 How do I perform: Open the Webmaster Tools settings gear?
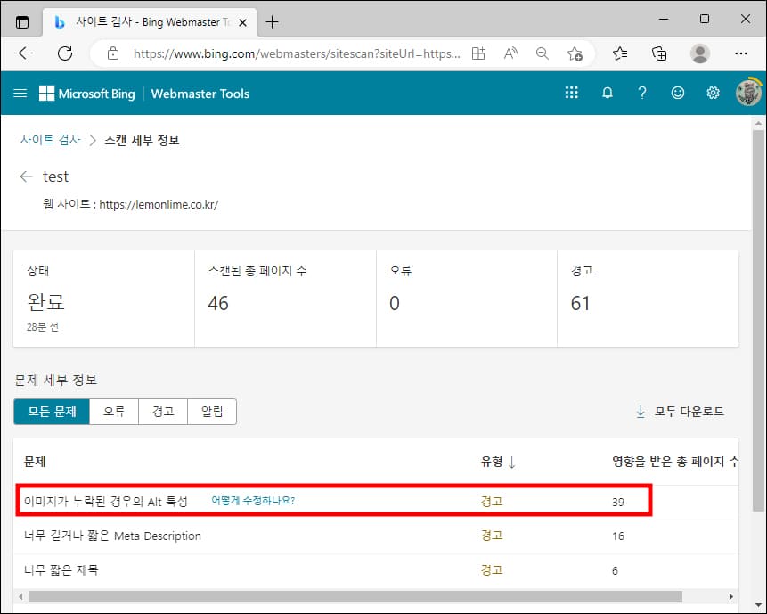(713, 93)
